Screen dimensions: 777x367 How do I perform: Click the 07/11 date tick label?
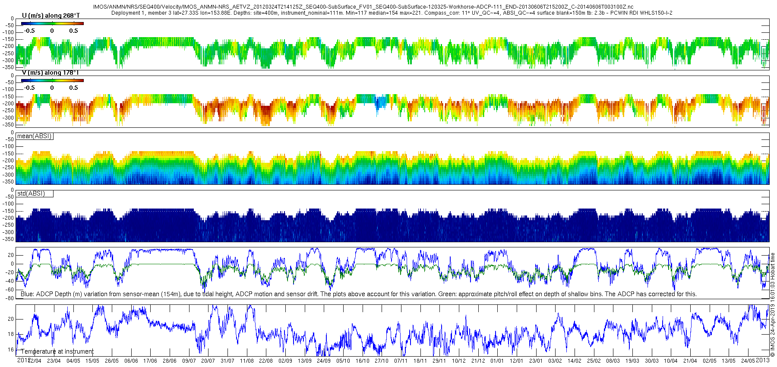[x=401, y=361]
